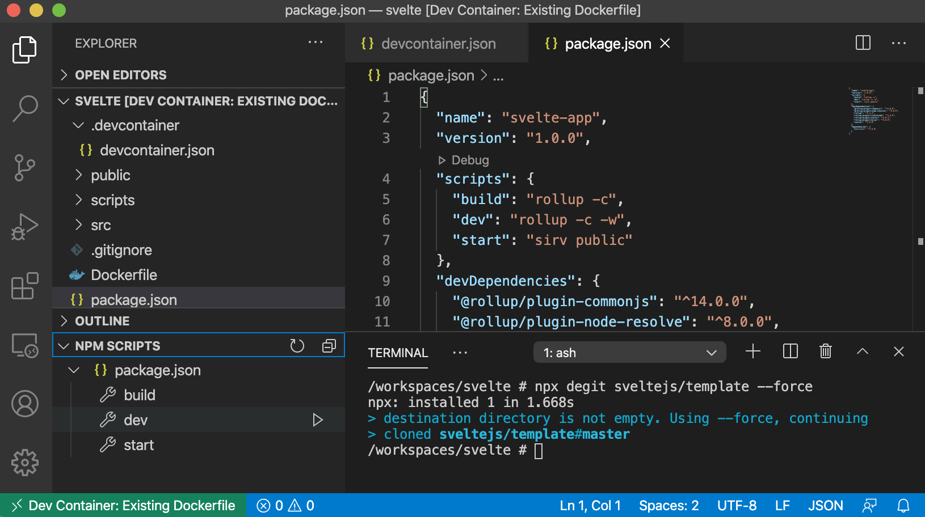Image resolution: width=925 pixels, height=517 pixels.
Task: Click the "devDependencies" key in editor
Action: (x=506, y=281)
